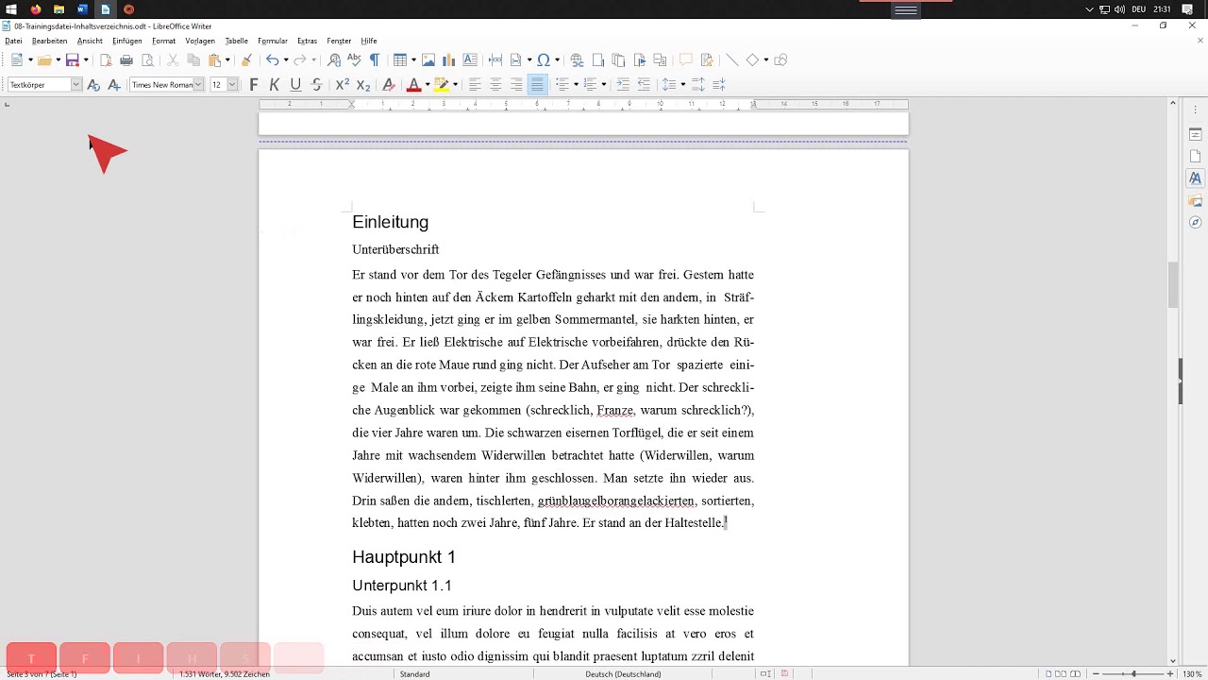Toggle centered text alignment
Image resolution: width=1208 pixels, height=680 pixels.
[x=495, y=85]
